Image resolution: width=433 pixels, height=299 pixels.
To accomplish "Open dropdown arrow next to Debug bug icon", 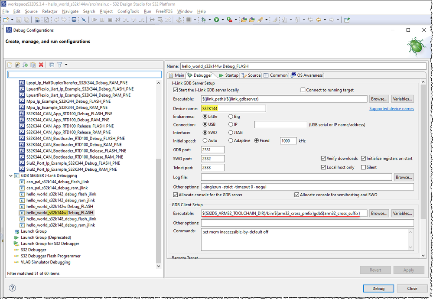I will coord(210,19).
